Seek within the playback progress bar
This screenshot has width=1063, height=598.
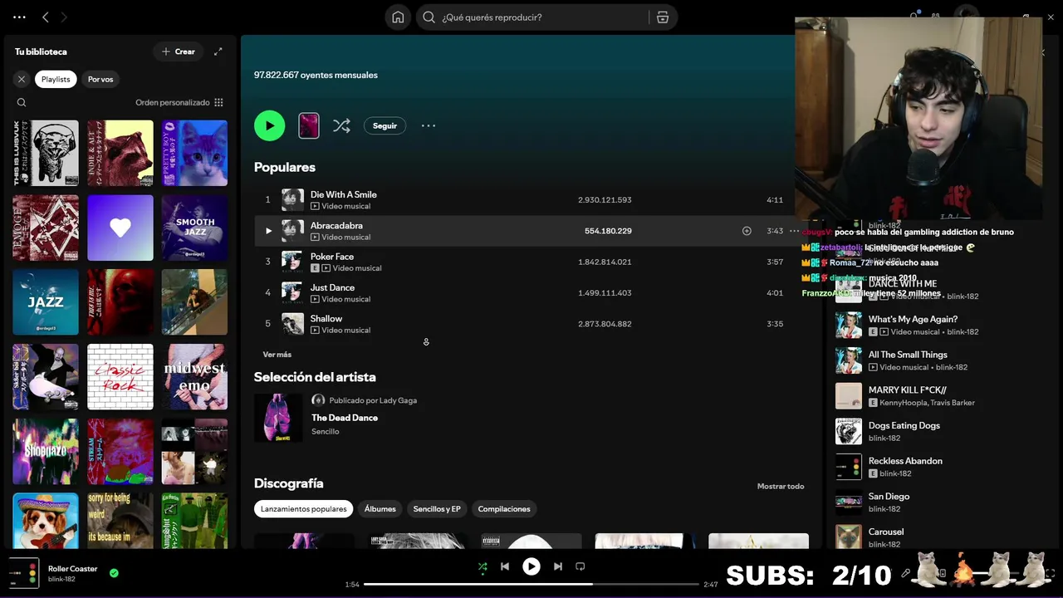click(x=531, y=585)
